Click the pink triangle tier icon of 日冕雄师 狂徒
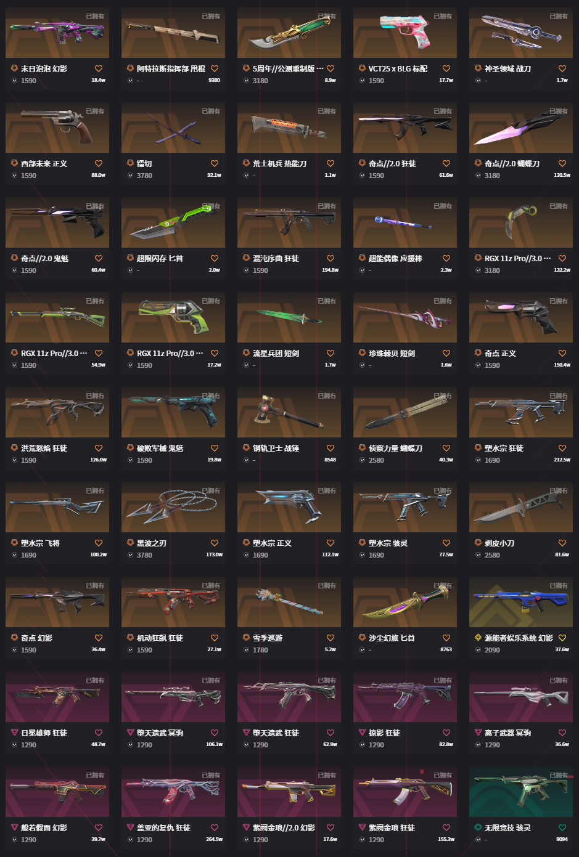Viewport: 579px width, 857px height. [14, 733]
